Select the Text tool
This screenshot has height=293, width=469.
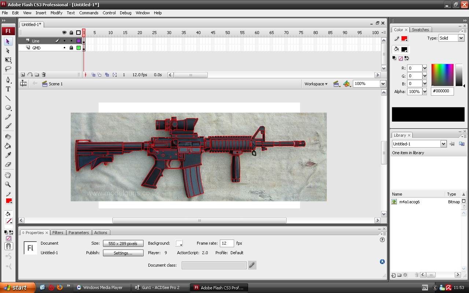tap(8, 89)
